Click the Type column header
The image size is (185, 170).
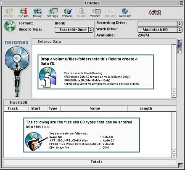coord(53,109)
